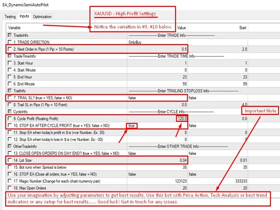Edit today's profit stop value 0
The image size is (280, 210).
[x=157, y=133]
